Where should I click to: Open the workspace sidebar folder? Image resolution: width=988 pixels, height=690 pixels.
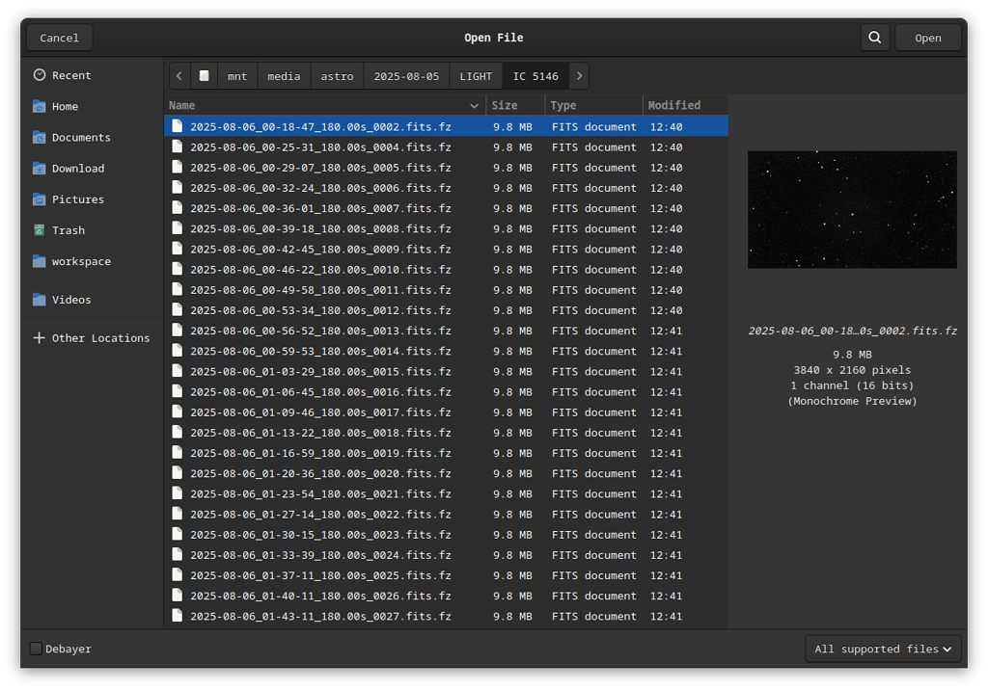41,260
